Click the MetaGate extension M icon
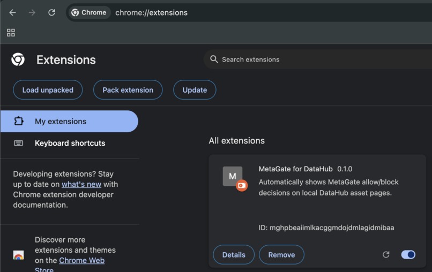Screen dimensions: 432x272 pos(233,176)
